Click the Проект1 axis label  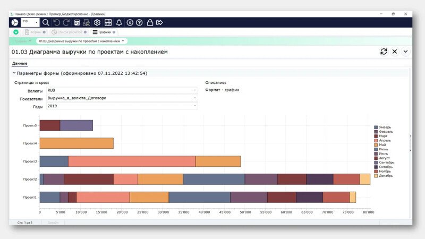coord(30,197)
